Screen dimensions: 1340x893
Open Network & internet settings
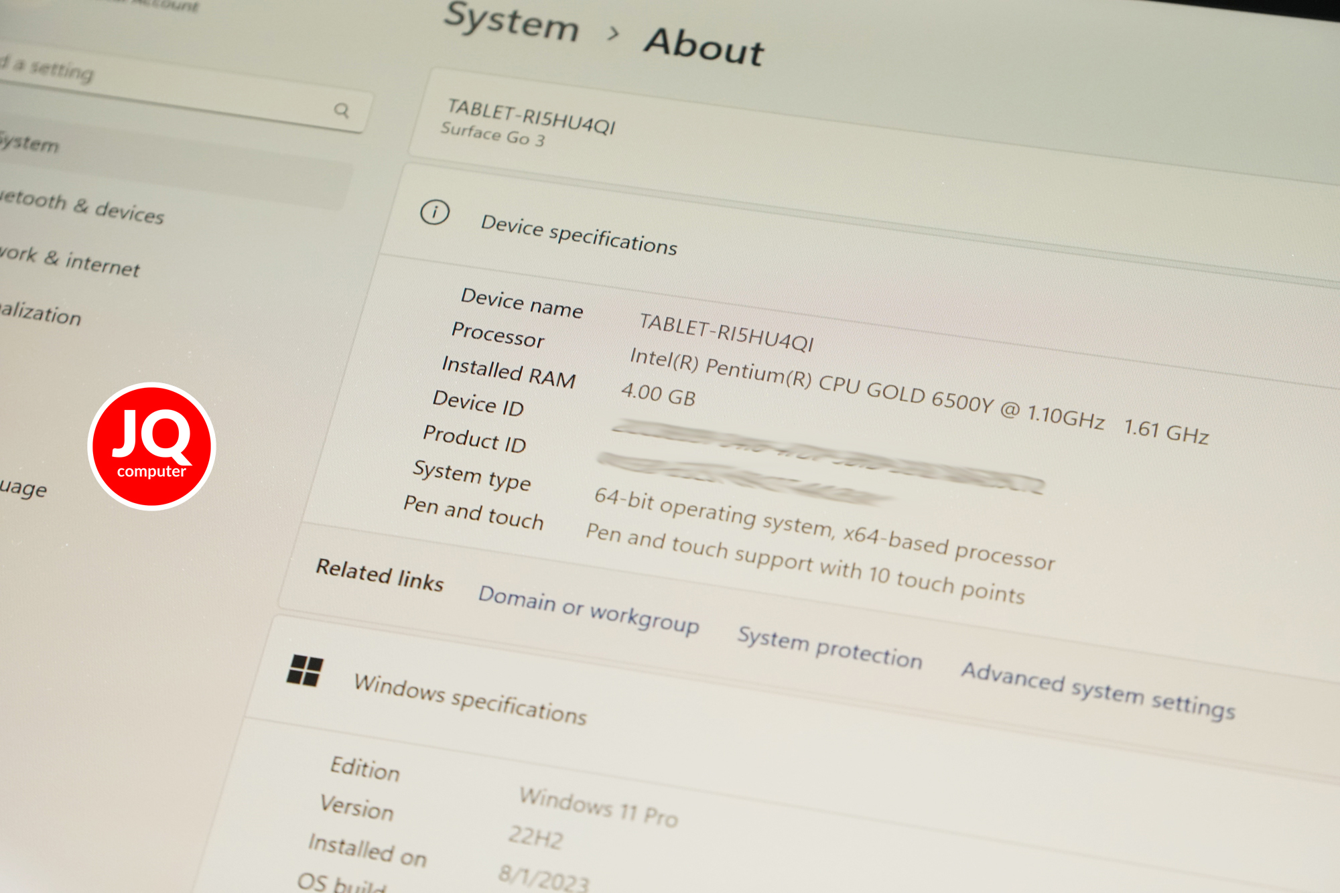tap(70, 261)
